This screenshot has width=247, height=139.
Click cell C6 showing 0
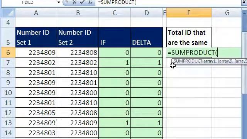click(115, 53)
